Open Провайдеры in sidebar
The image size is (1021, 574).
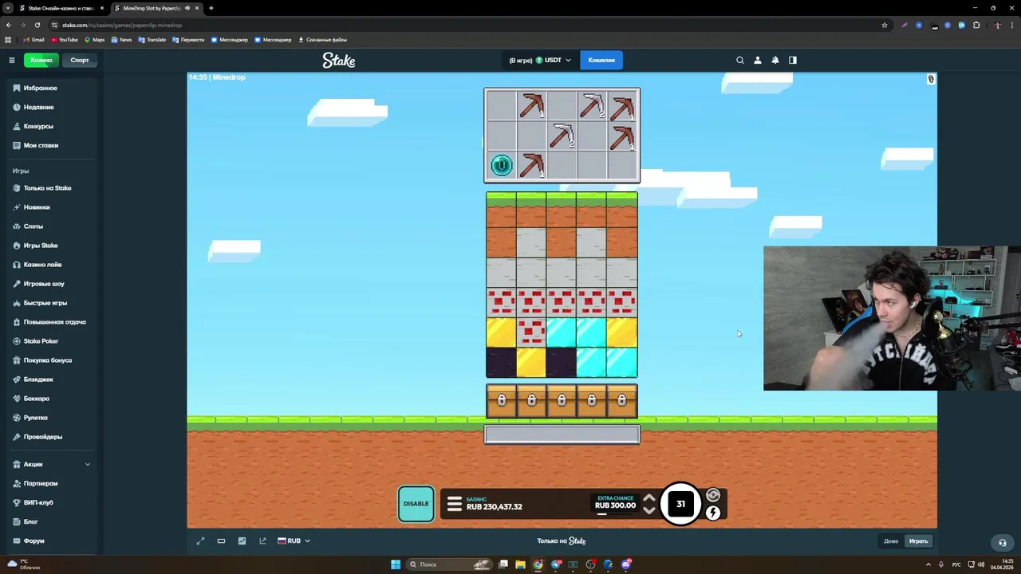(53, 437)
